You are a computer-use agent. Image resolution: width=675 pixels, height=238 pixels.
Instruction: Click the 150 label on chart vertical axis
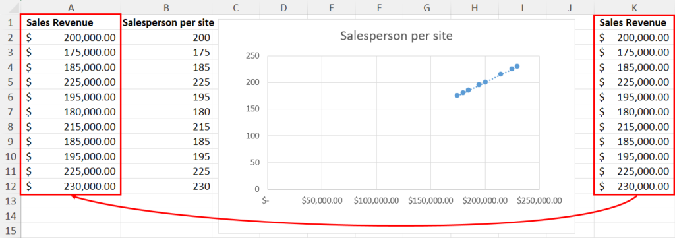[x=252, y=109]
